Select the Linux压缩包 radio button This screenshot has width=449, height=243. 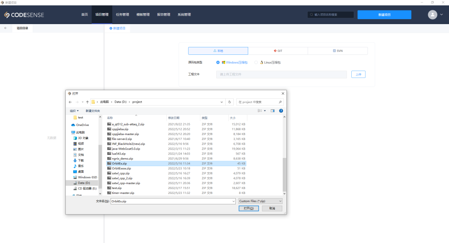click(256, 62)
